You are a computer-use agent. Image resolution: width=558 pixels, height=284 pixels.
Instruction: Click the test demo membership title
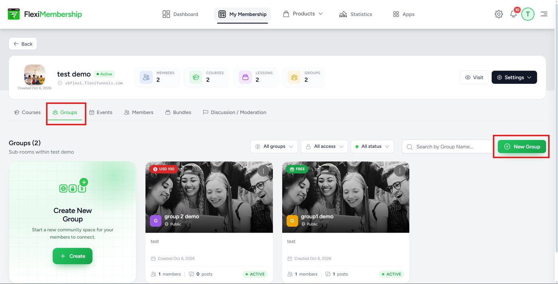[74, 74]
